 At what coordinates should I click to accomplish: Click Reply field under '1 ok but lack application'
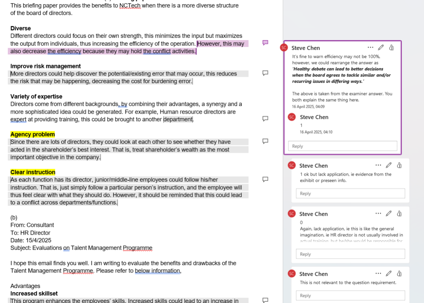click(x=350, y=193)
